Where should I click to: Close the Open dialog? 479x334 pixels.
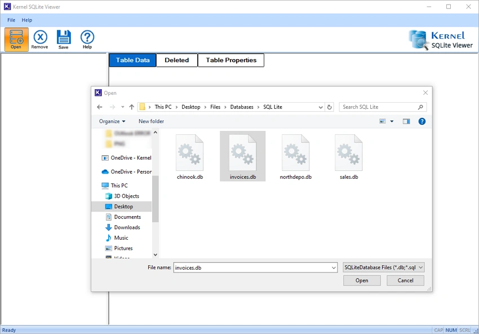pos(425,93)
